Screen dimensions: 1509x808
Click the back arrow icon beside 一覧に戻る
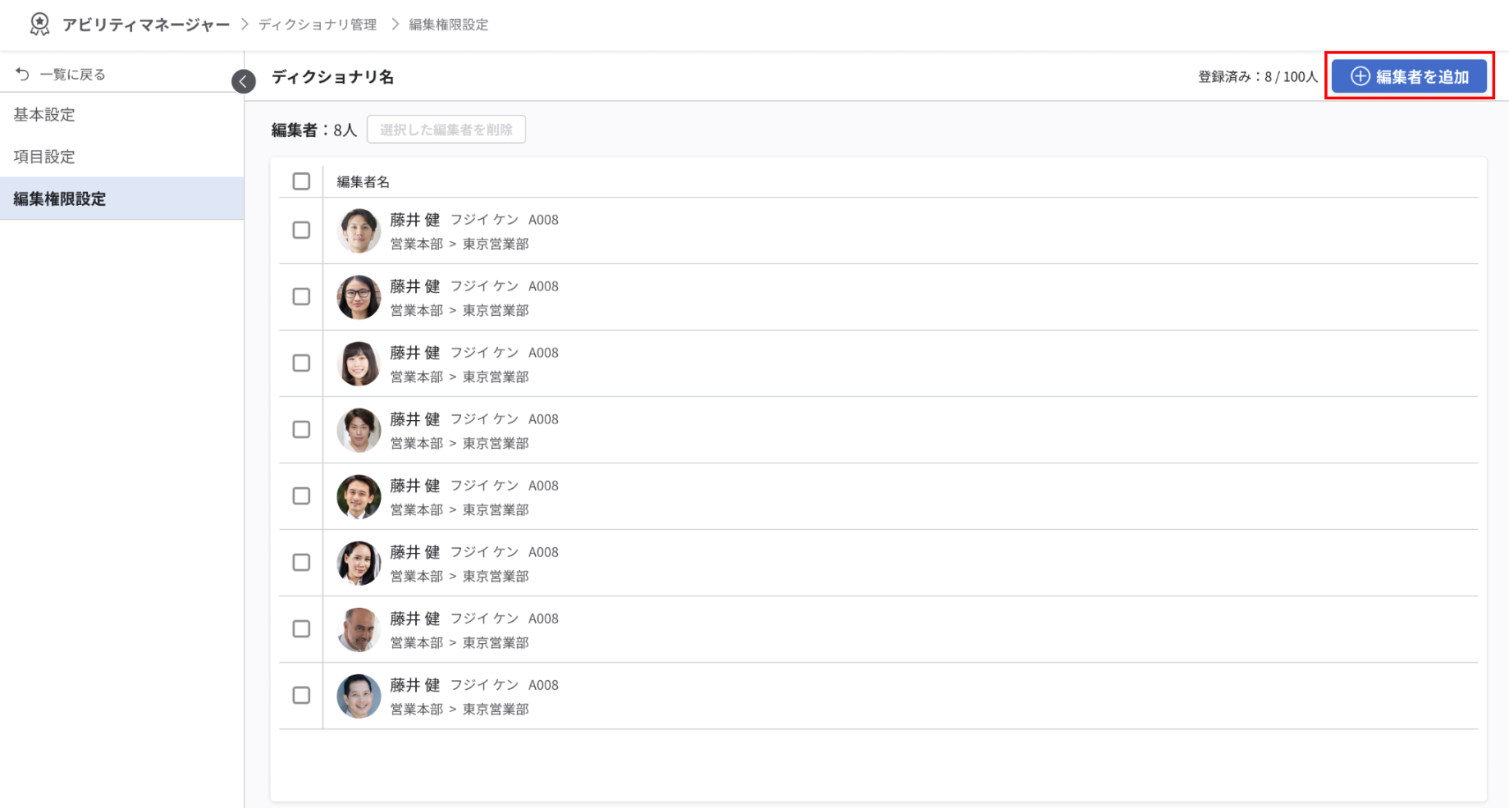click(x=22, y=75)
